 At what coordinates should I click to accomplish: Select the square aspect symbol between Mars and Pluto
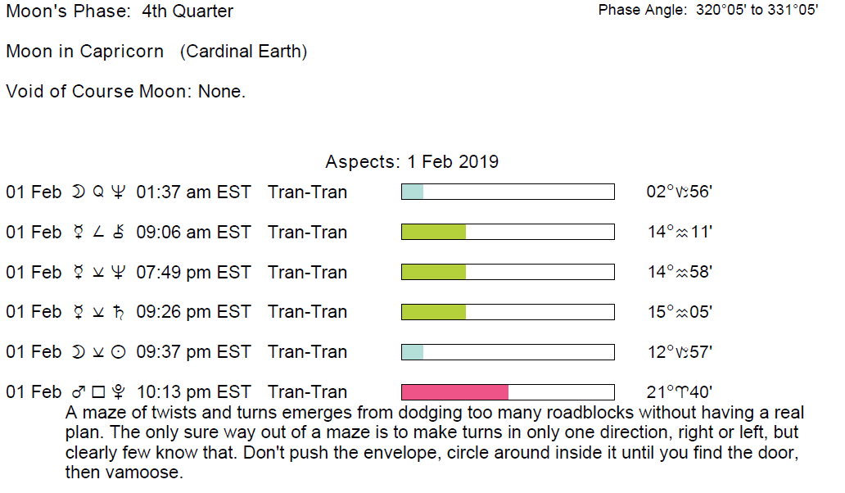[99, 392]
